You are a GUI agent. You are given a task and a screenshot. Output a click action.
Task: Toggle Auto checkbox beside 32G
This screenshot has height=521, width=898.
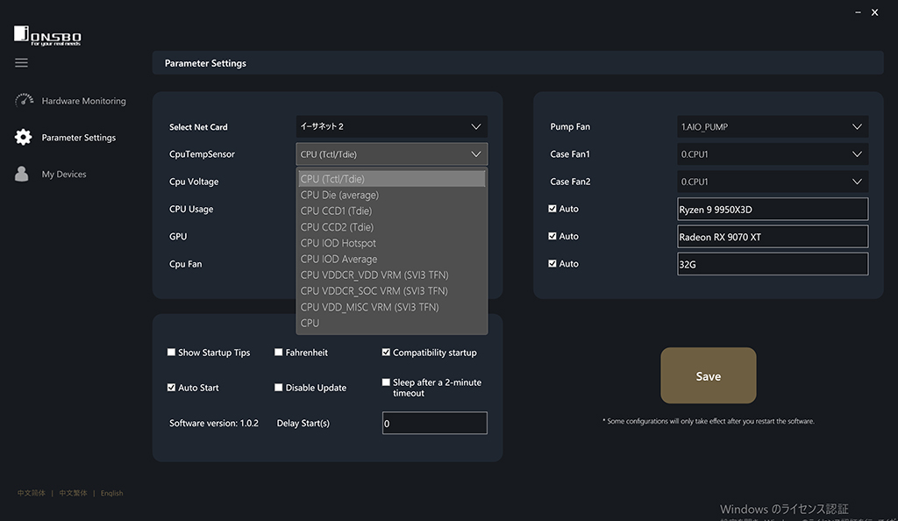(552, 263)
